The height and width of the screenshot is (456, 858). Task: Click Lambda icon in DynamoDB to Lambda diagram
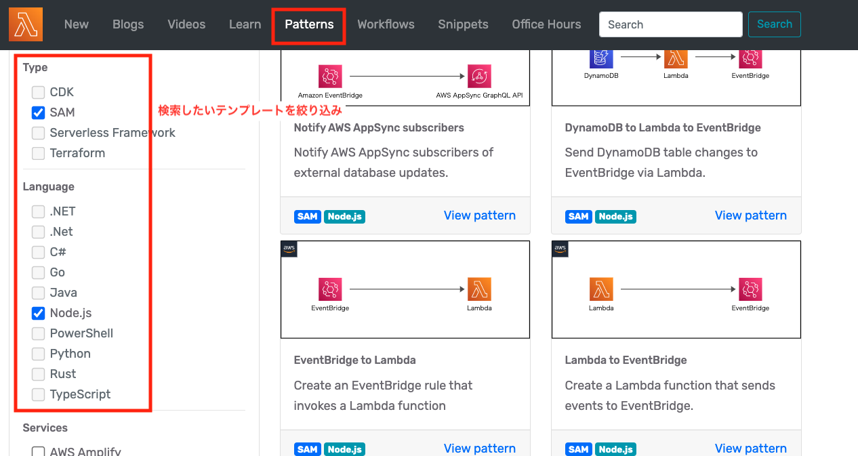[x=676, y=58]
